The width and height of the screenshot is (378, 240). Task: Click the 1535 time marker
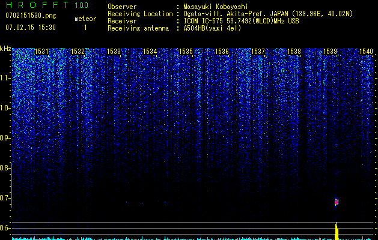coord(186,52)
